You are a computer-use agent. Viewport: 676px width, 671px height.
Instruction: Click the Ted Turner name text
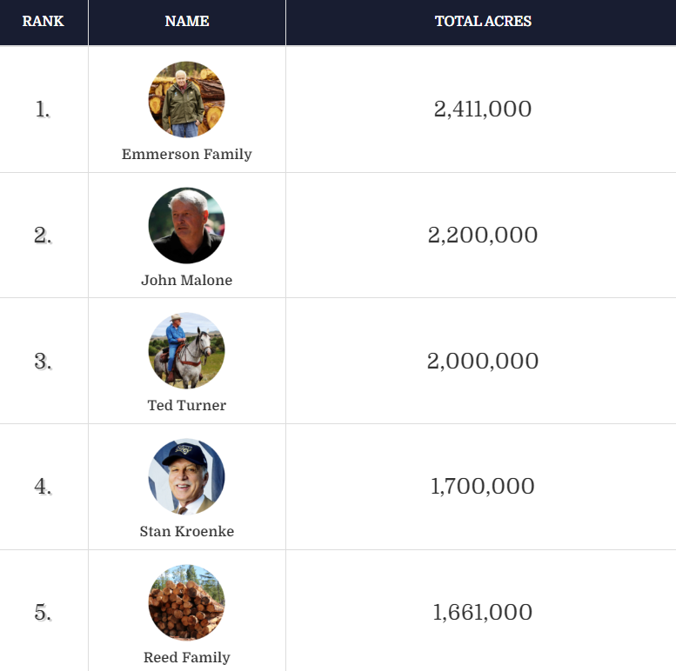(187, 406)
